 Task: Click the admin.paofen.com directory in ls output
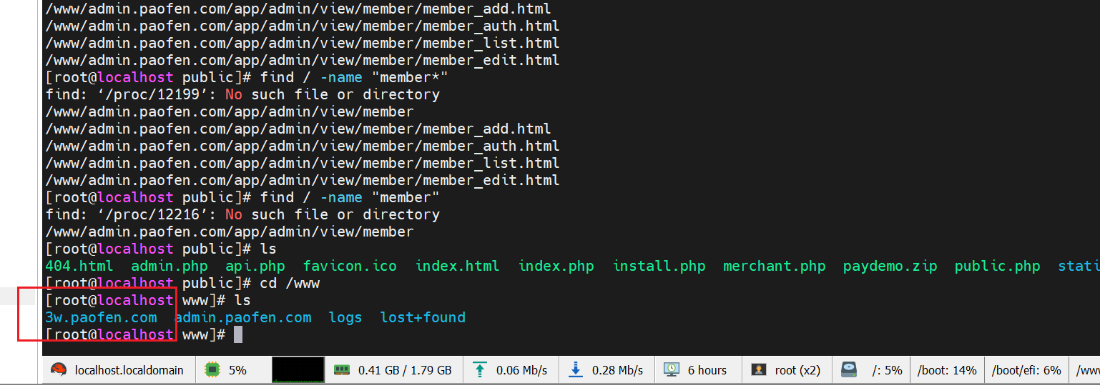(x=243, y=317)
